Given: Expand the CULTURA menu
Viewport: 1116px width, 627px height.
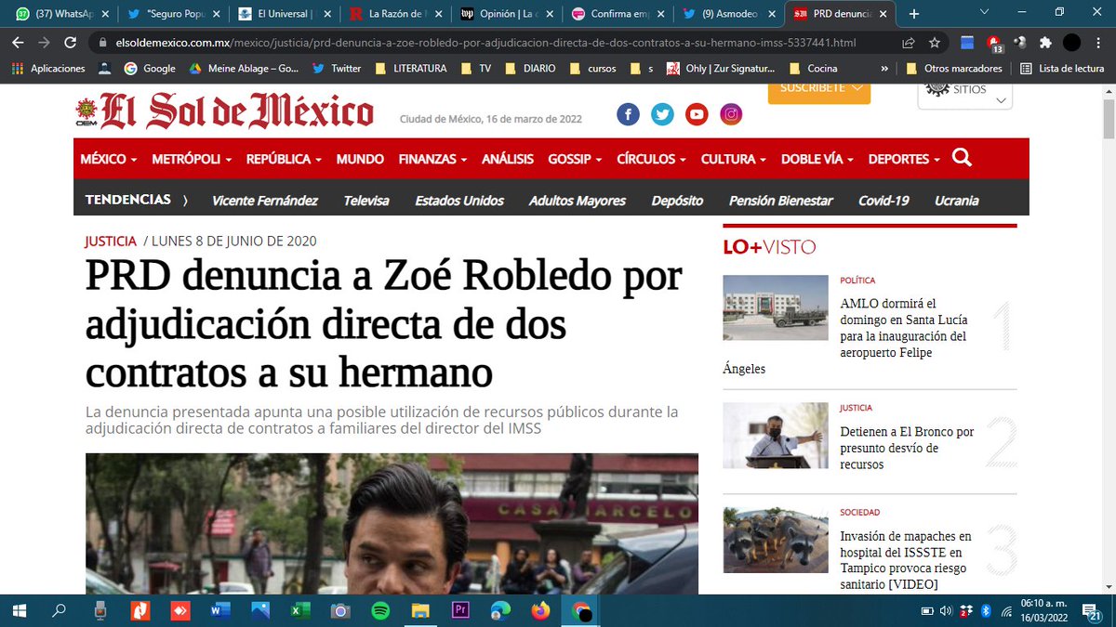Looking at the screenshot, I should (734, 159).
